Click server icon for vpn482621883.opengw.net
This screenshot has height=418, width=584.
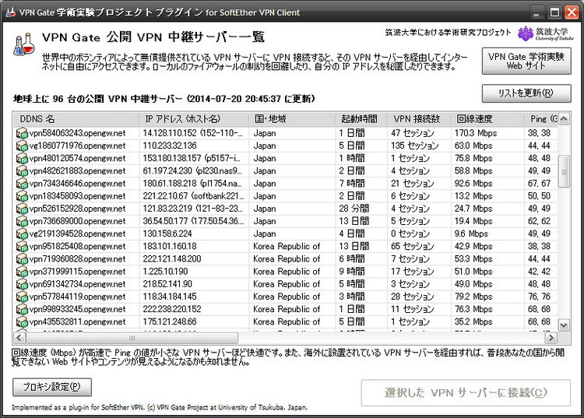(22, 170)
